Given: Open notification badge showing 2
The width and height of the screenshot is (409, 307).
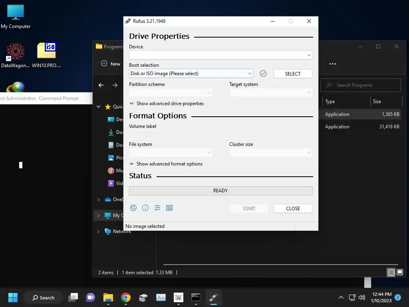Looking at the screenshot, I should point(398,297).
